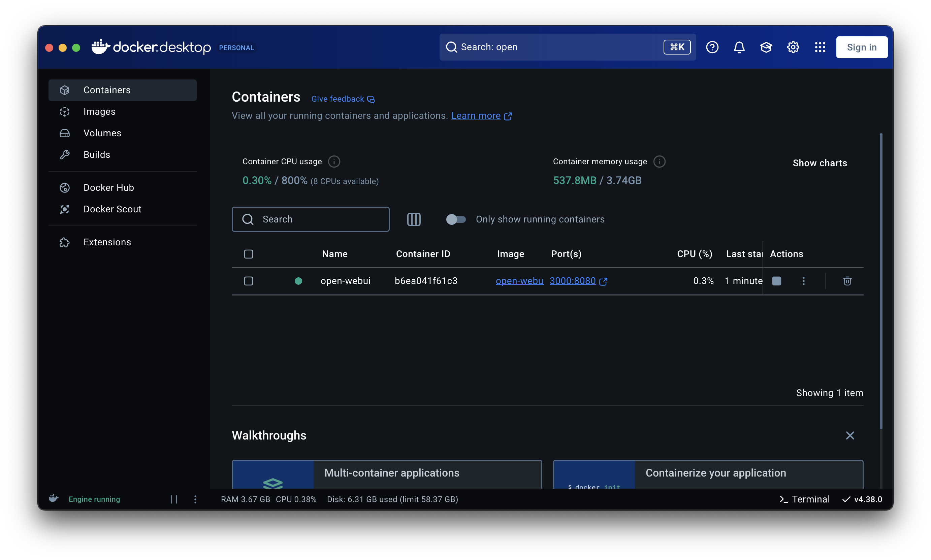Open Builds in sidebar

tap(122, 154)
